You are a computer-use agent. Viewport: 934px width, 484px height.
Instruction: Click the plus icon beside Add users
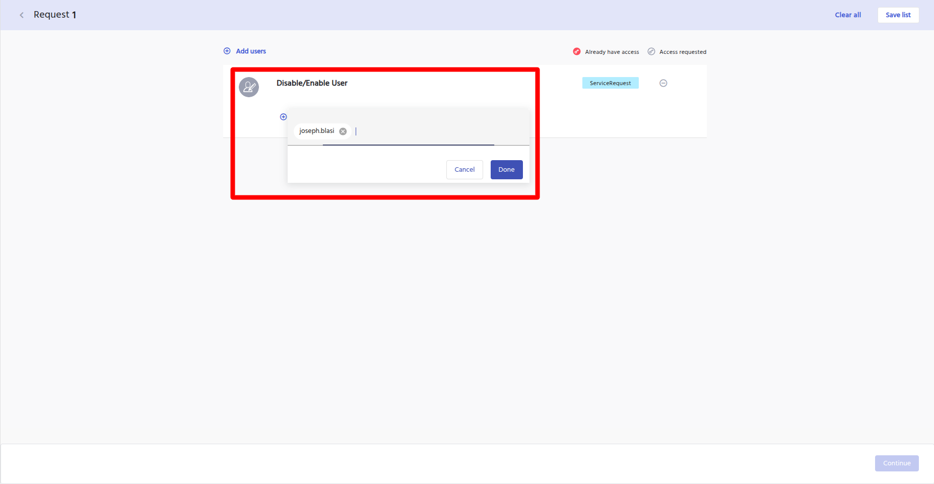[227, 51]
